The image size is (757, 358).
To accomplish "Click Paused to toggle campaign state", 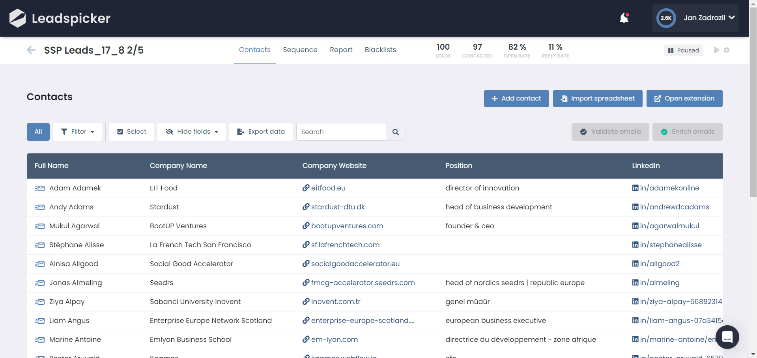I will (x=684, y=50).
